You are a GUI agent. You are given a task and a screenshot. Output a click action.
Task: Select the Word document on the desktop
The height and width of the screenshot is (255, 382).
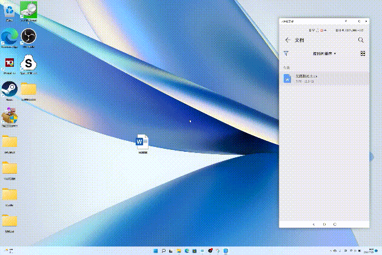pos(142,142)
